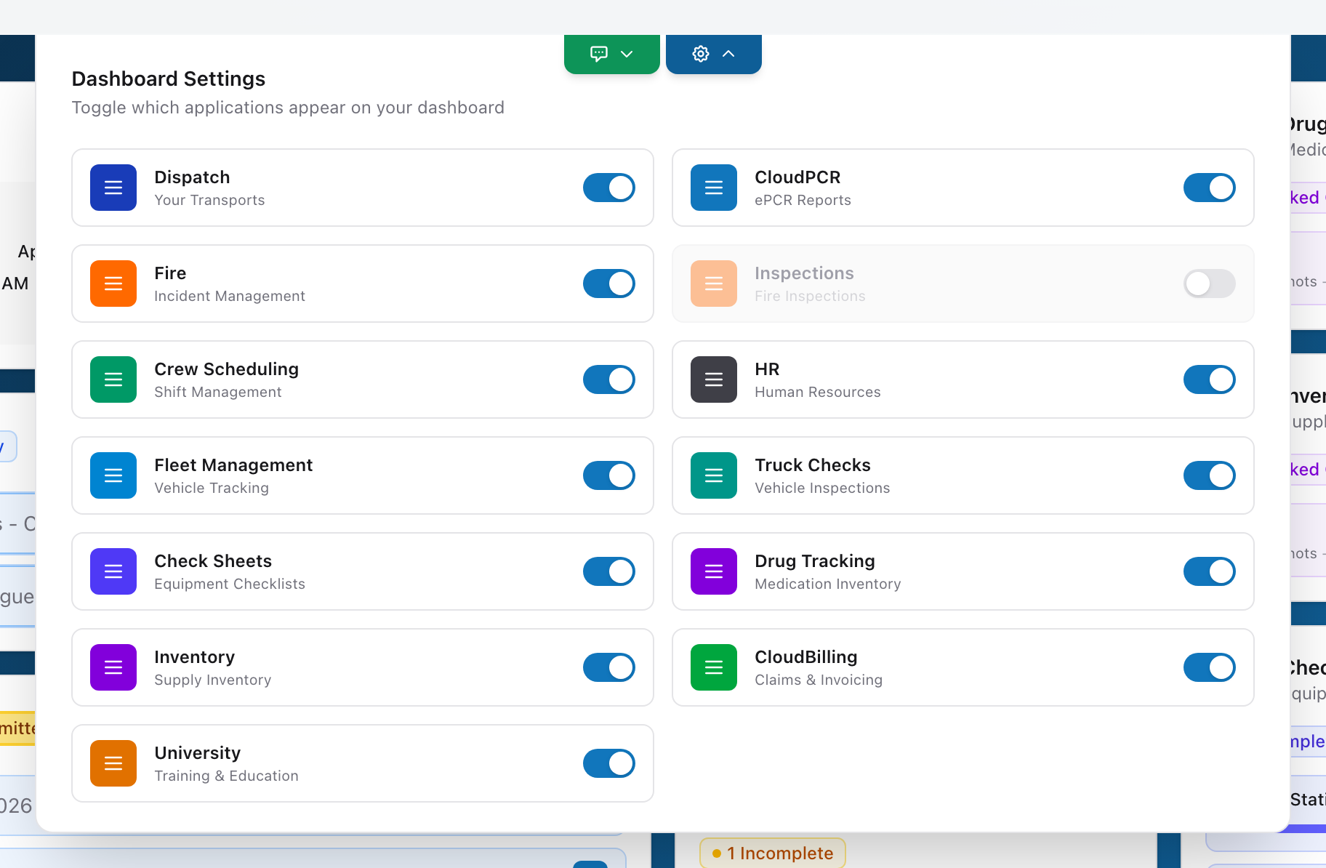
Task: Click the 'Your Transports' subtitle
Action: [x=209, y=200]
